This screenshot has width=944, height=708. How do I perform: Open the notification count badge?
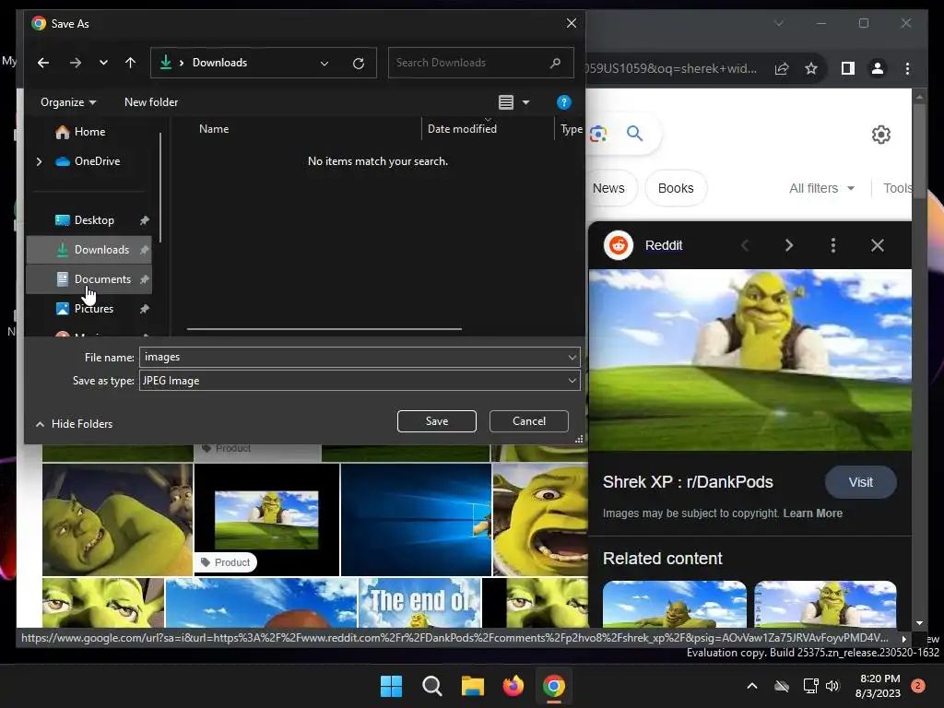click(x=917, y=686)
